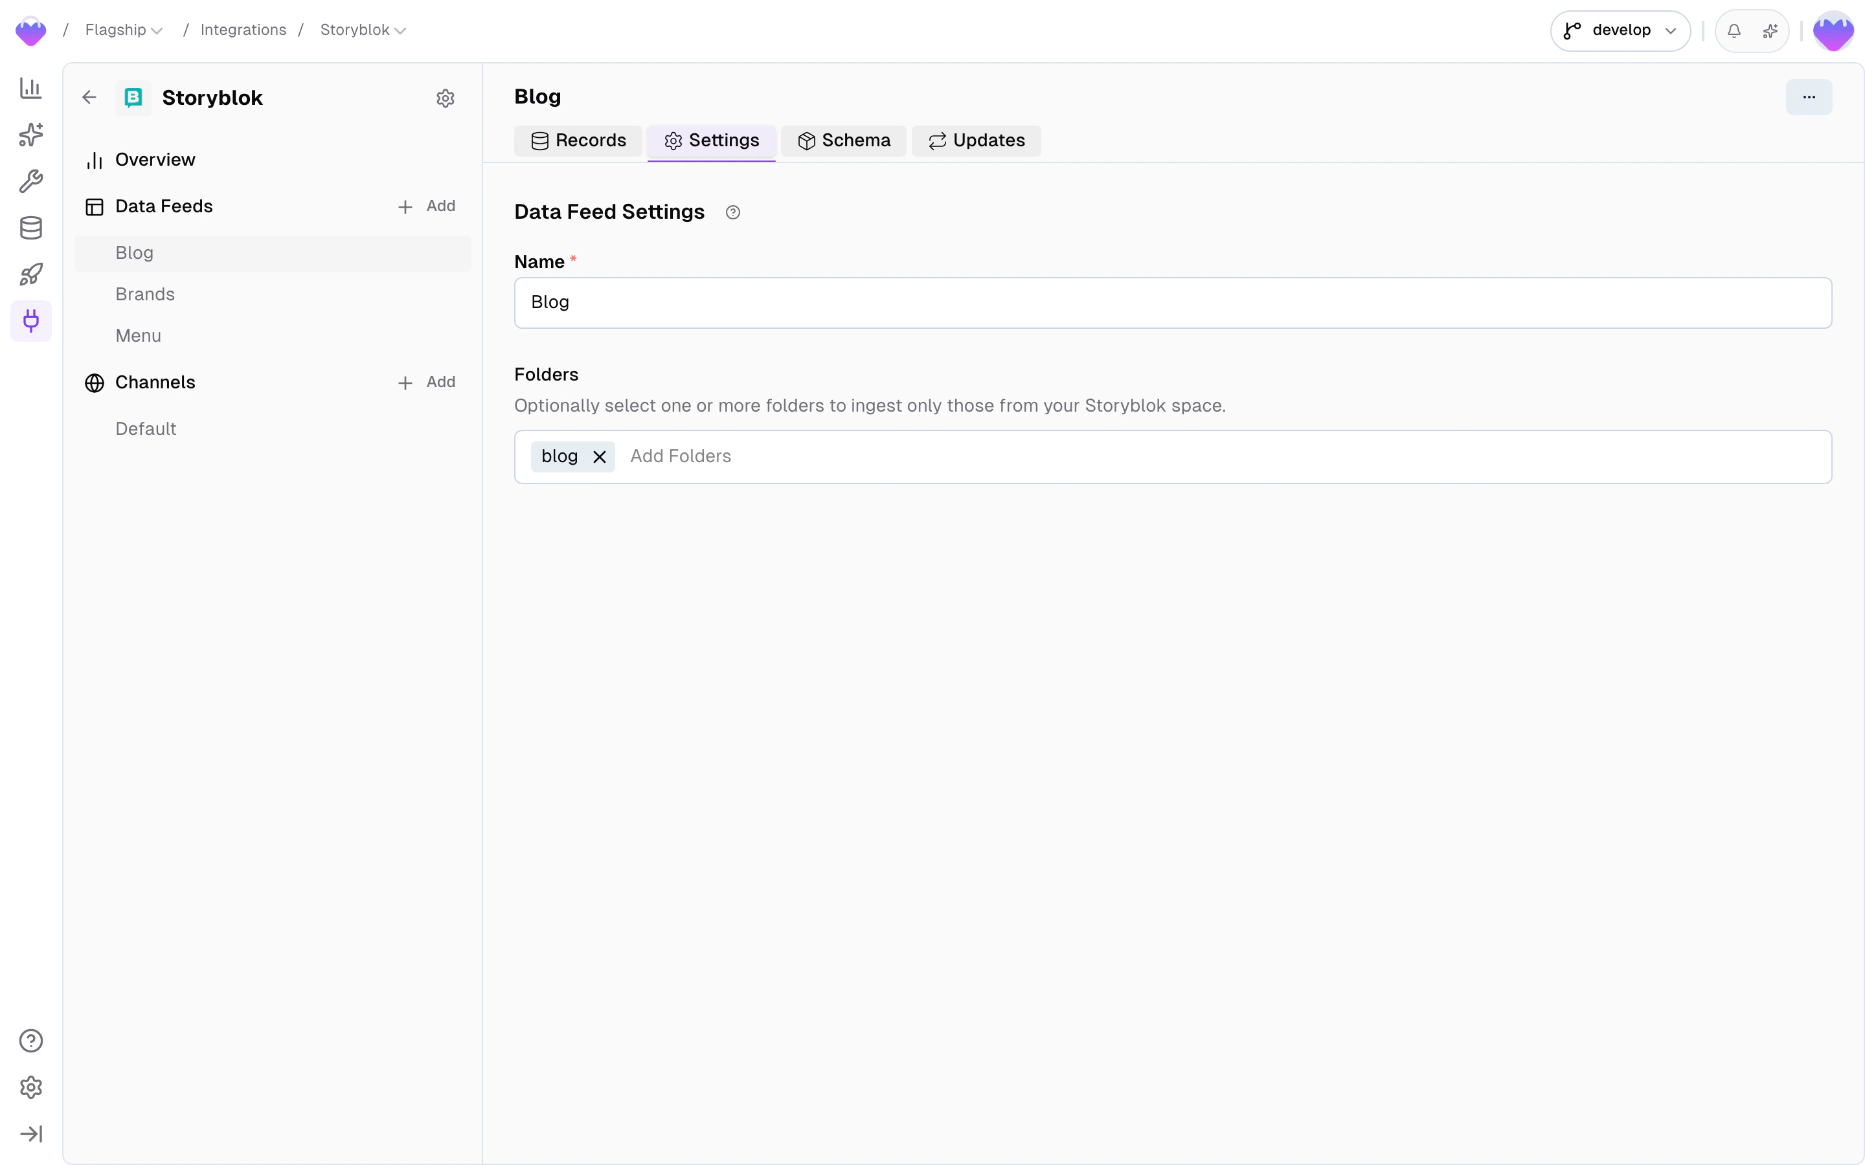The width and height of the screenshot is (1865, 1165).
Task: Switch to the Updates tab
Action: (x=977, y=141)
